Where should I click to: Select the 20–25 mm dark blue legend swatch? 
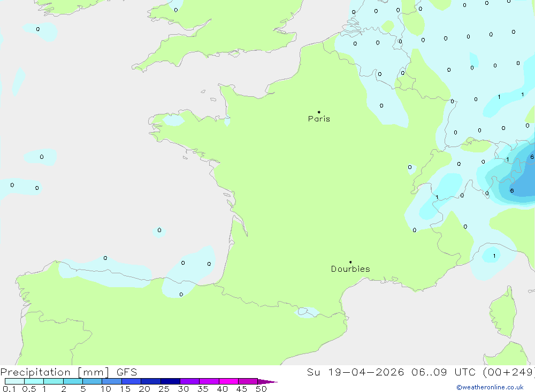coord(151,381)
